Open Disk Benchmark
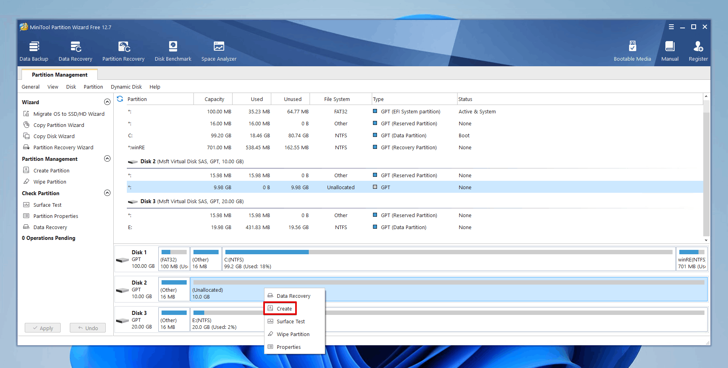The width and height of the screenshot is (728, 368). tap(173, 51)
